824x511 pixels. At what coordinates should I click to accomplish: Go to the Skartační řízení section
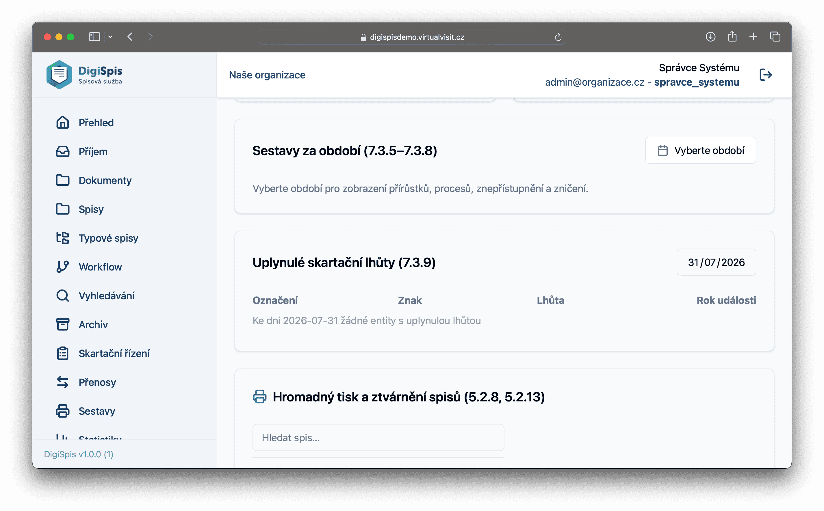[114, 353]
